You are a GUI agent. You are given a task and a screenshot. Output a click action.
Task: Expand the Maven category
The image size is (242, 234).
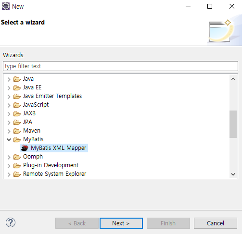(9, 131)
